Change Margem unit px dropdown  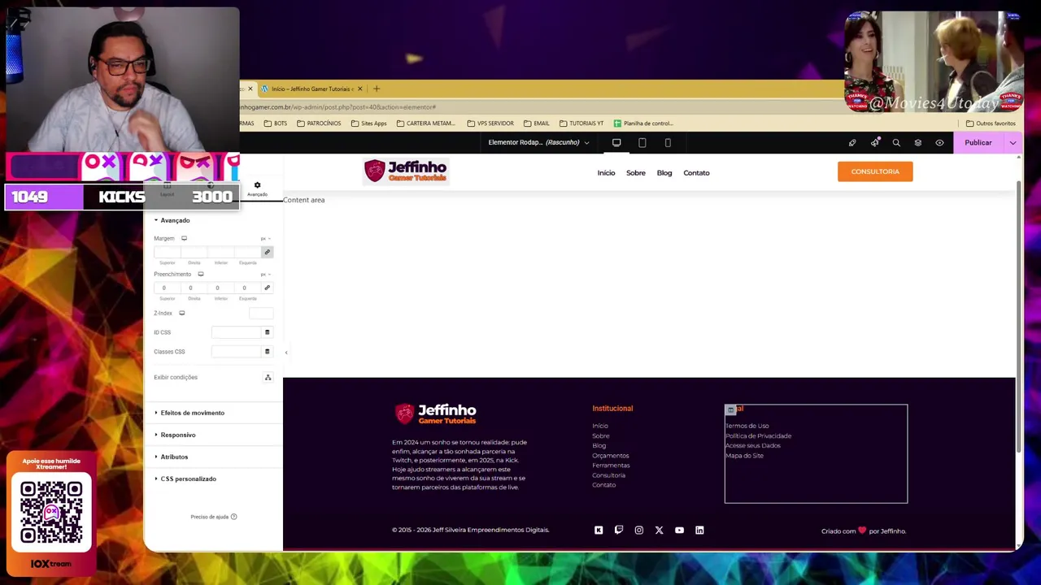point(265,239)
